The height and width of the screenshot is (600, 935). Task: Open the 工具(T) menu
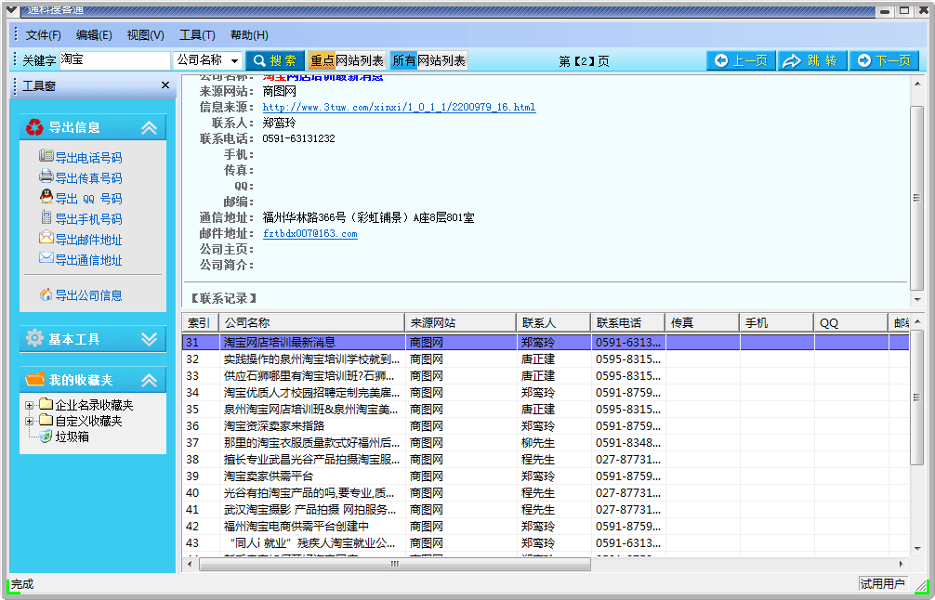tap(197, 35)
